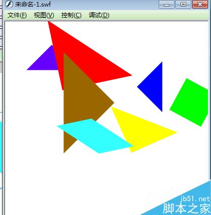Select the yellow triangle shape
The height and width of the screenshot is (215, 211).
(x=140, y=130)
